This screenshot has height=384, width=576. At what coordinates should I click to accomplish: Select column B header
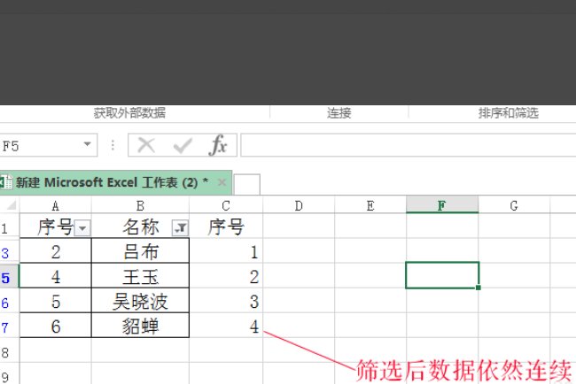(x=140, y=205)
